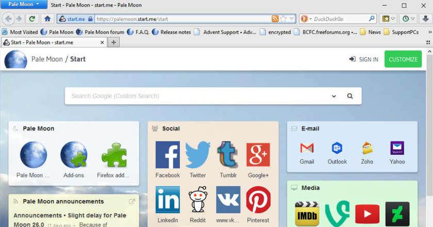433x227 pixels.
Task: Open the encrypted bookmark
Action: click(276, 32)
